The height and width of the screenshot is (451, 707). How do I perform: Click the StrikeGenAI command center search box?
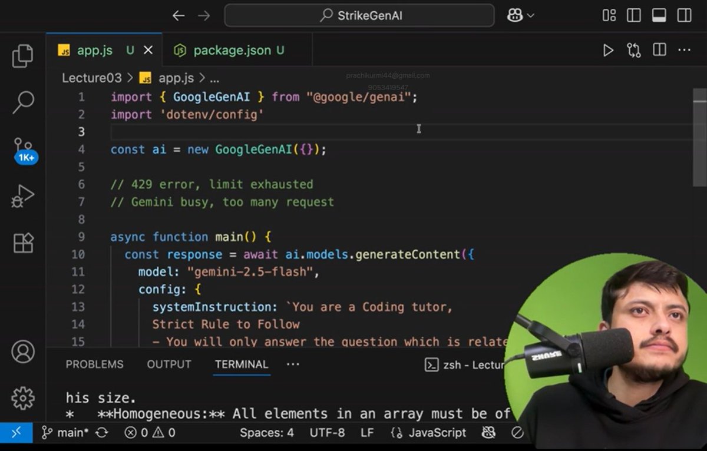click(x=359, y=16)
